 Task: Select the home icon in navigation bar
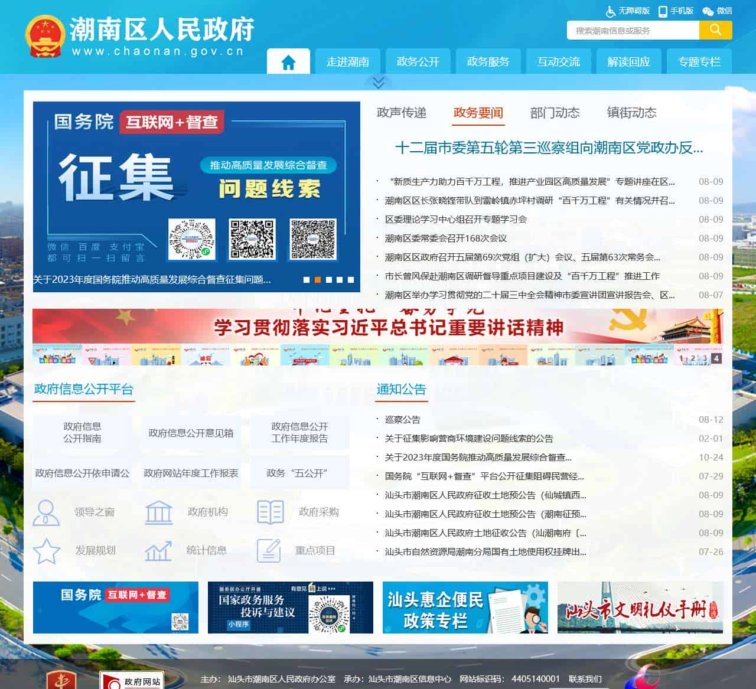point(288,61)
